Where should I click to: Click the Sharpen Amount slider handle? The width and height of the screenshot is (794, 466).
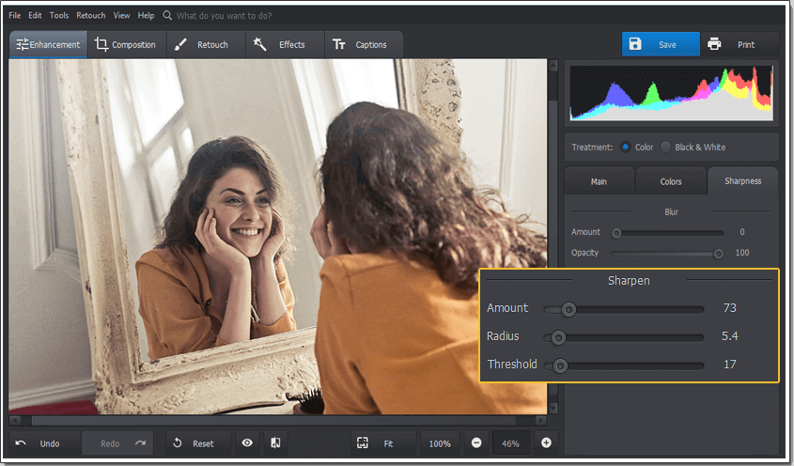pos(568,309)
